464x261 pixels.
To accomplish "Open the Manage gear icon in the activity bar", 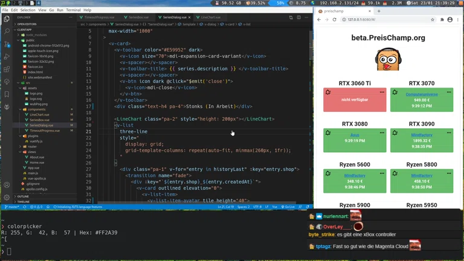I will tap(7, 198).
